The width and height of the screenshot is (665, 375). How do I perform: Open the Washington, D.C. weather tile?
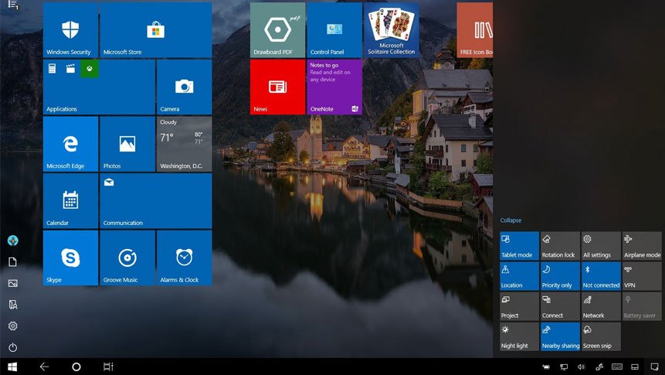tap(184, 144)
